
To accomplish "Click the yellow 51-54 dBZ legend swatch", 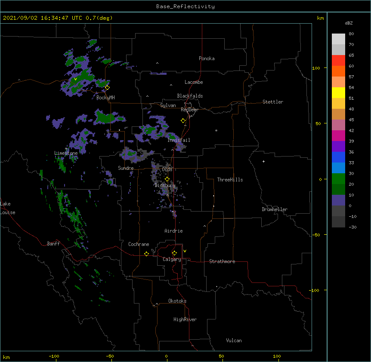I will click(x=338, y=93).
